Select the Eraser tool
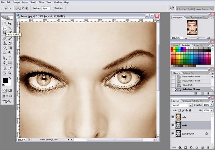The image size is (215, 150). tap(4, 48)
